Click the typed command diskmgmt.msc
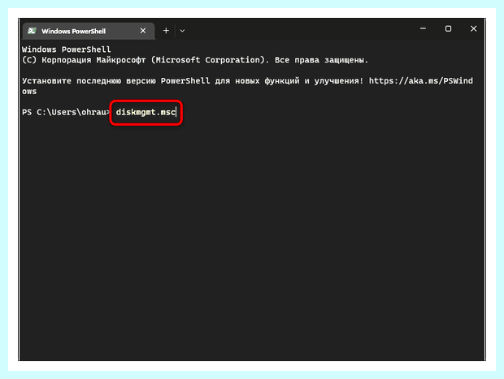The width and height of the screenshot is (504, 379). tap(146, 112)
